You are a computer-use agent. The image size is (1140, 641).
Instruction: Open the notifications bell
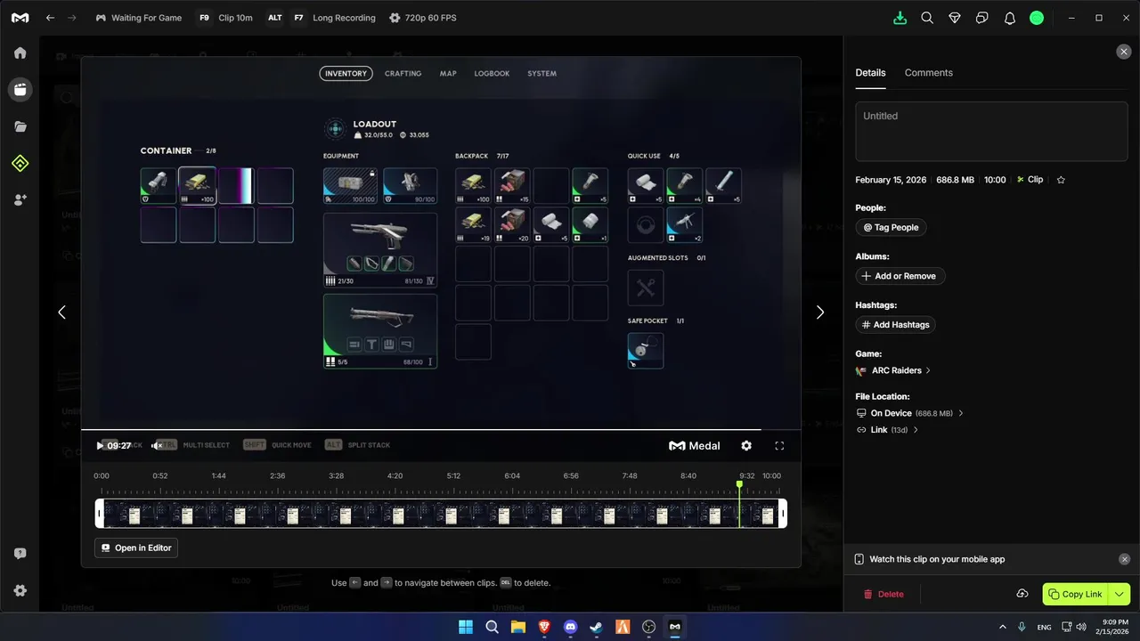[x=1010, y=18]
